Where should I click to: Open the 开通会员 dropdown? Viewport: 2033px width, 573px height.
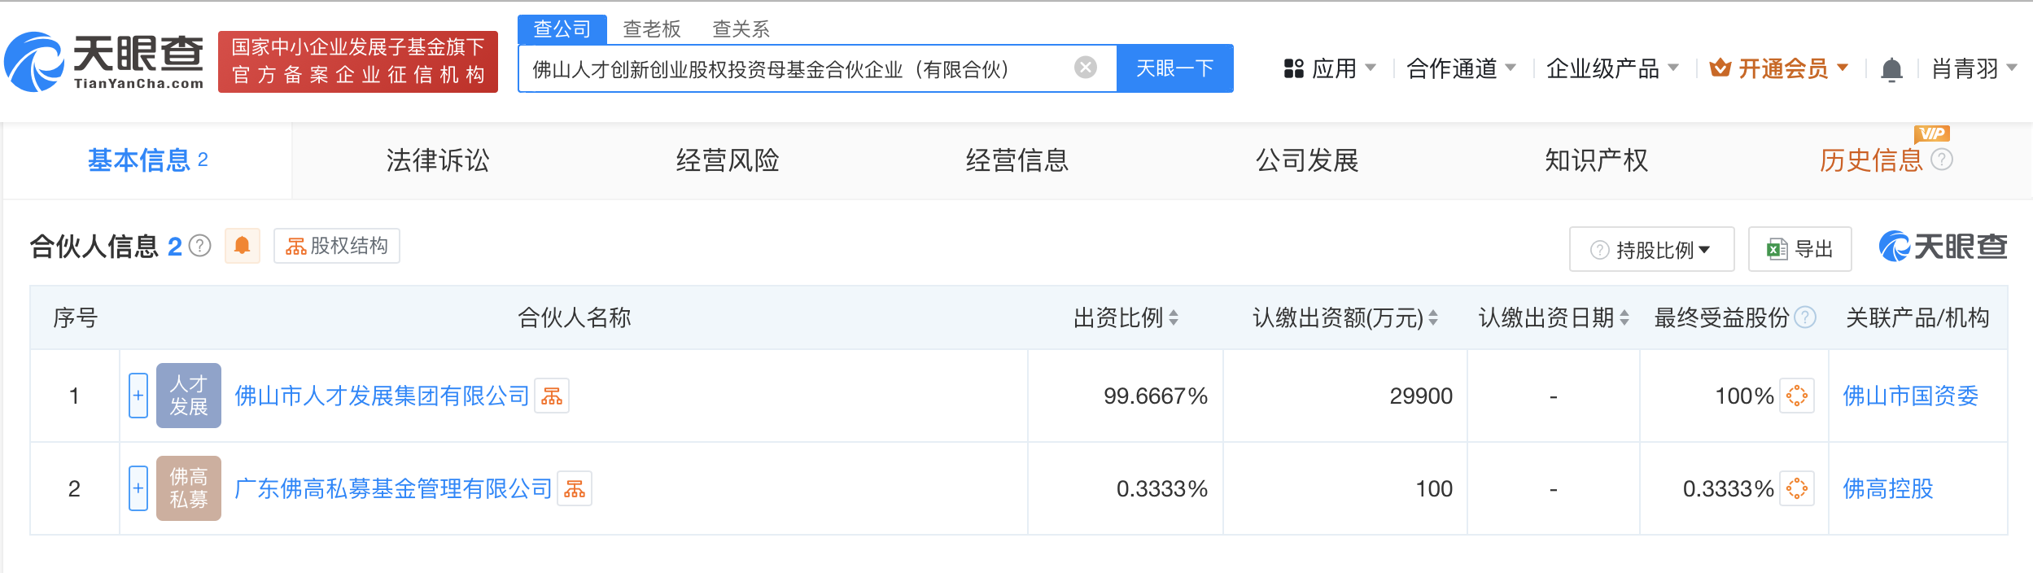click(x=1779, y=68)
